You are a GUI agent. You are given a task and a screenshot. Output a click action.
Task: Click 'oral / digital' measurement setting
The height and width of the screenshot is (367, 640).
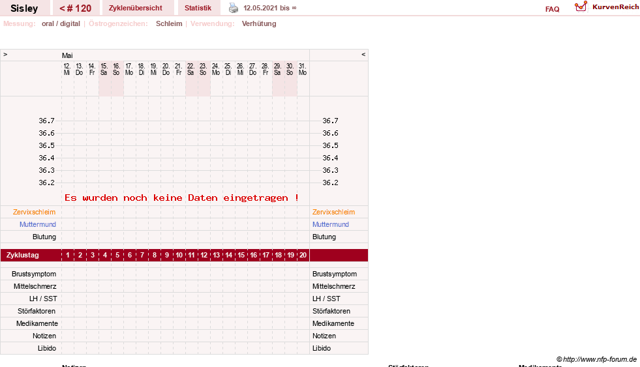tap(61, 23)
